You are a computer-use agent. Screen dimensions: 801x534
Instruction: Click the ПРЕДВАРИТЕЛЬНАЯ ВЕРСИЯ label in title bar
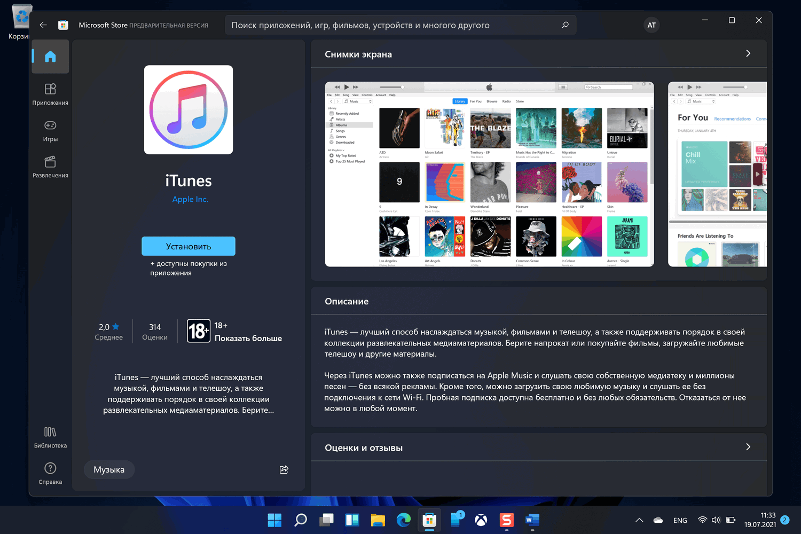(169, 26)
